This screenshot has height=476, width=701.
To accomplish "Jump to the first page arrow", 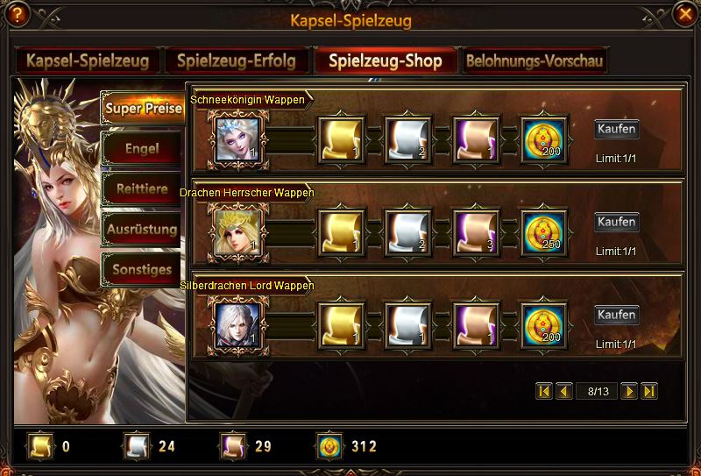I will [x=544, y=392].
